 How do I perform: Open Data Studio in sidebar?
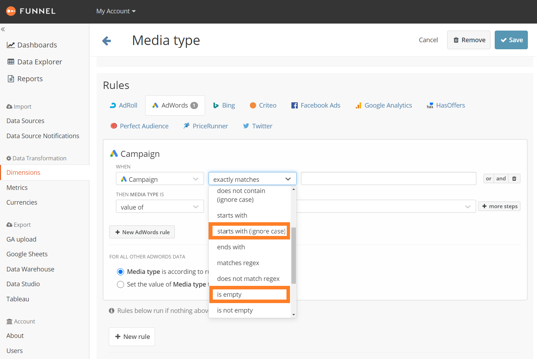23,284
